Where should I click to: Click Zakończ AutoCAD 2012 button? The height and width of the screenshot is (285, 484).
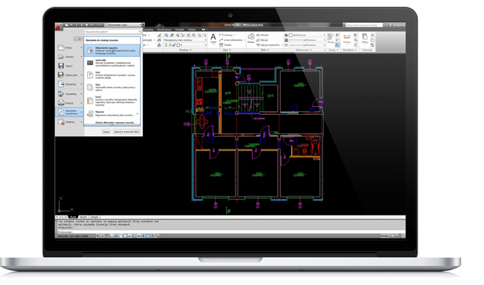[127, 131]
